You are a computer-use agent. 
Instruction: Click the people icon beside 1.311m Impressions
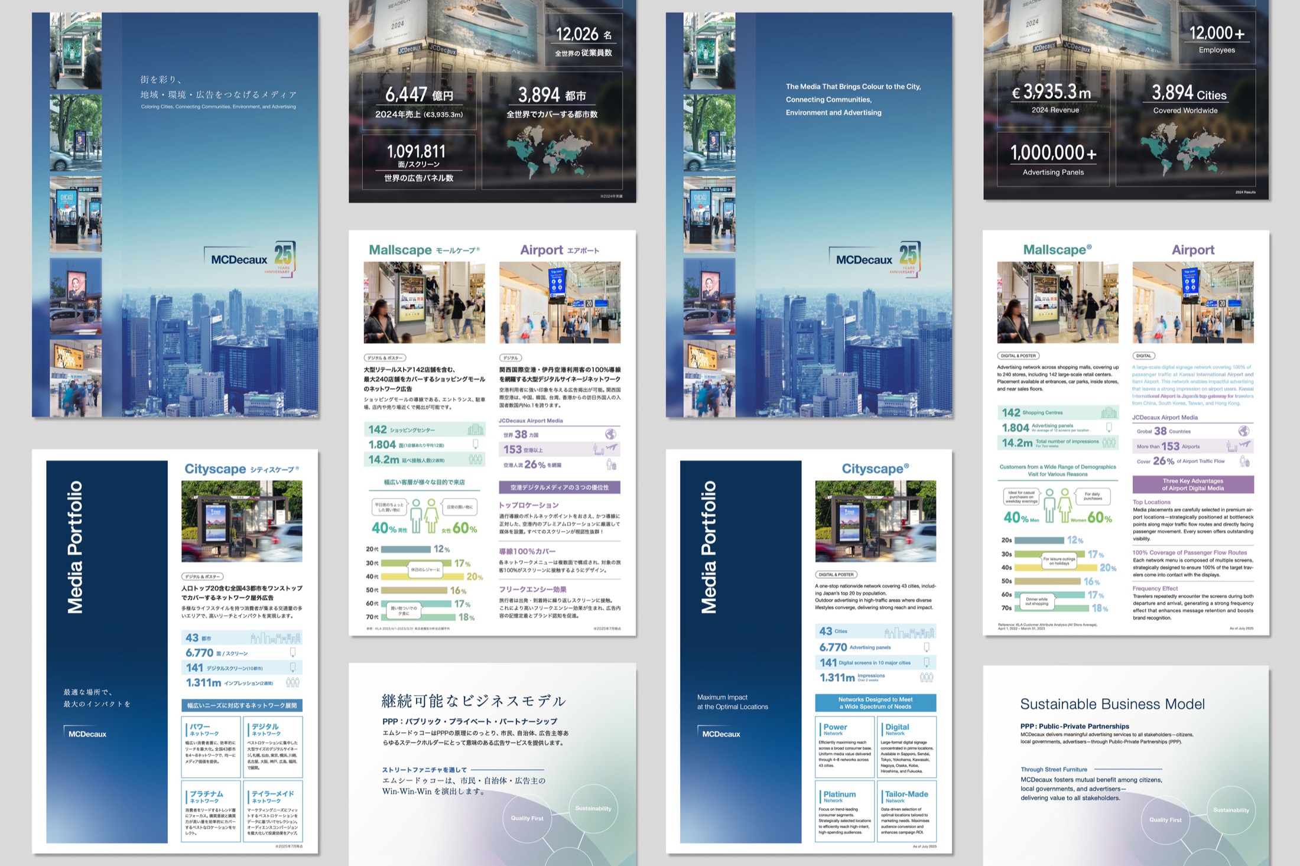click(x=927, y=678)
